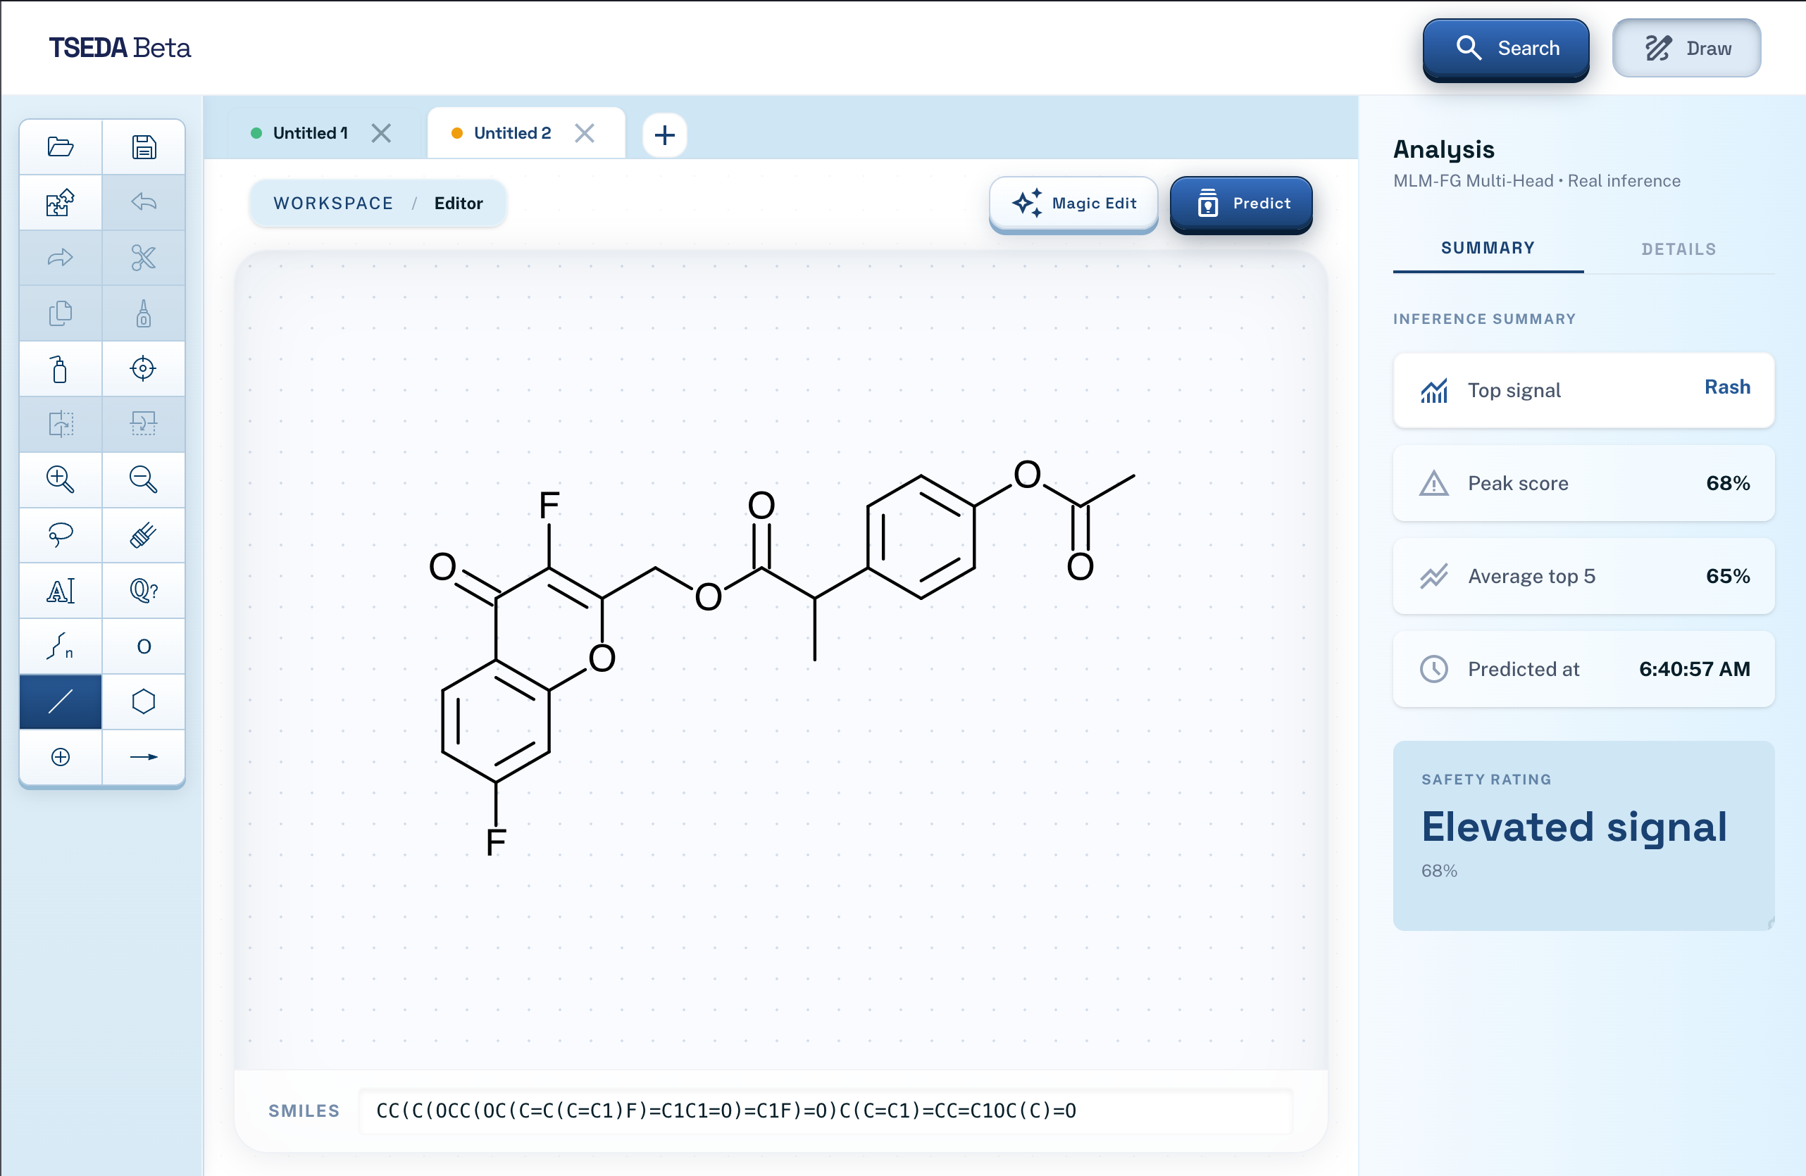Open Magic Edit

coord(1073,204)
